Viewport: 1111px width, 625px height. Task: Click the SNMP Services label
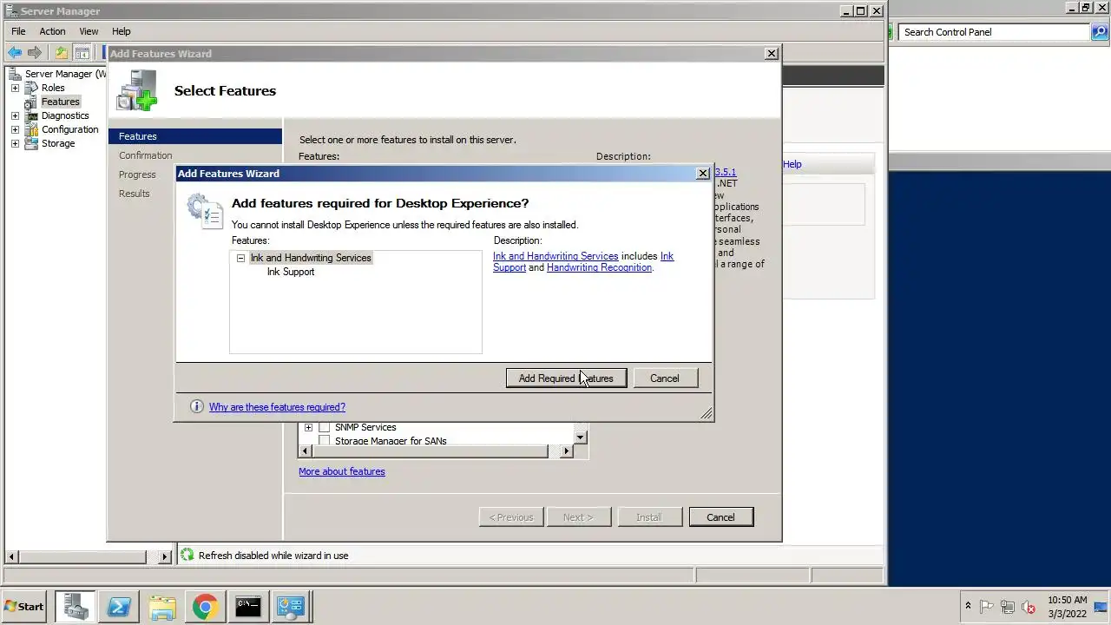click(365, 427)
